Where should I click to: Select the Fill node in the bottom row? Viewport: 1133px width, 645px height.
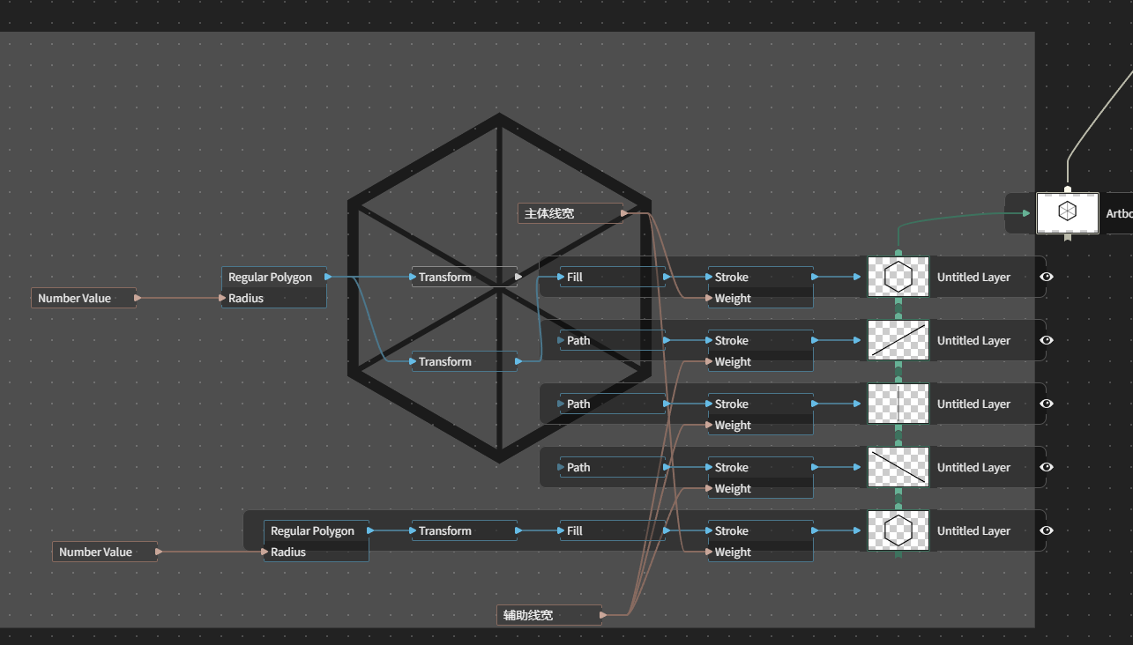613,530
